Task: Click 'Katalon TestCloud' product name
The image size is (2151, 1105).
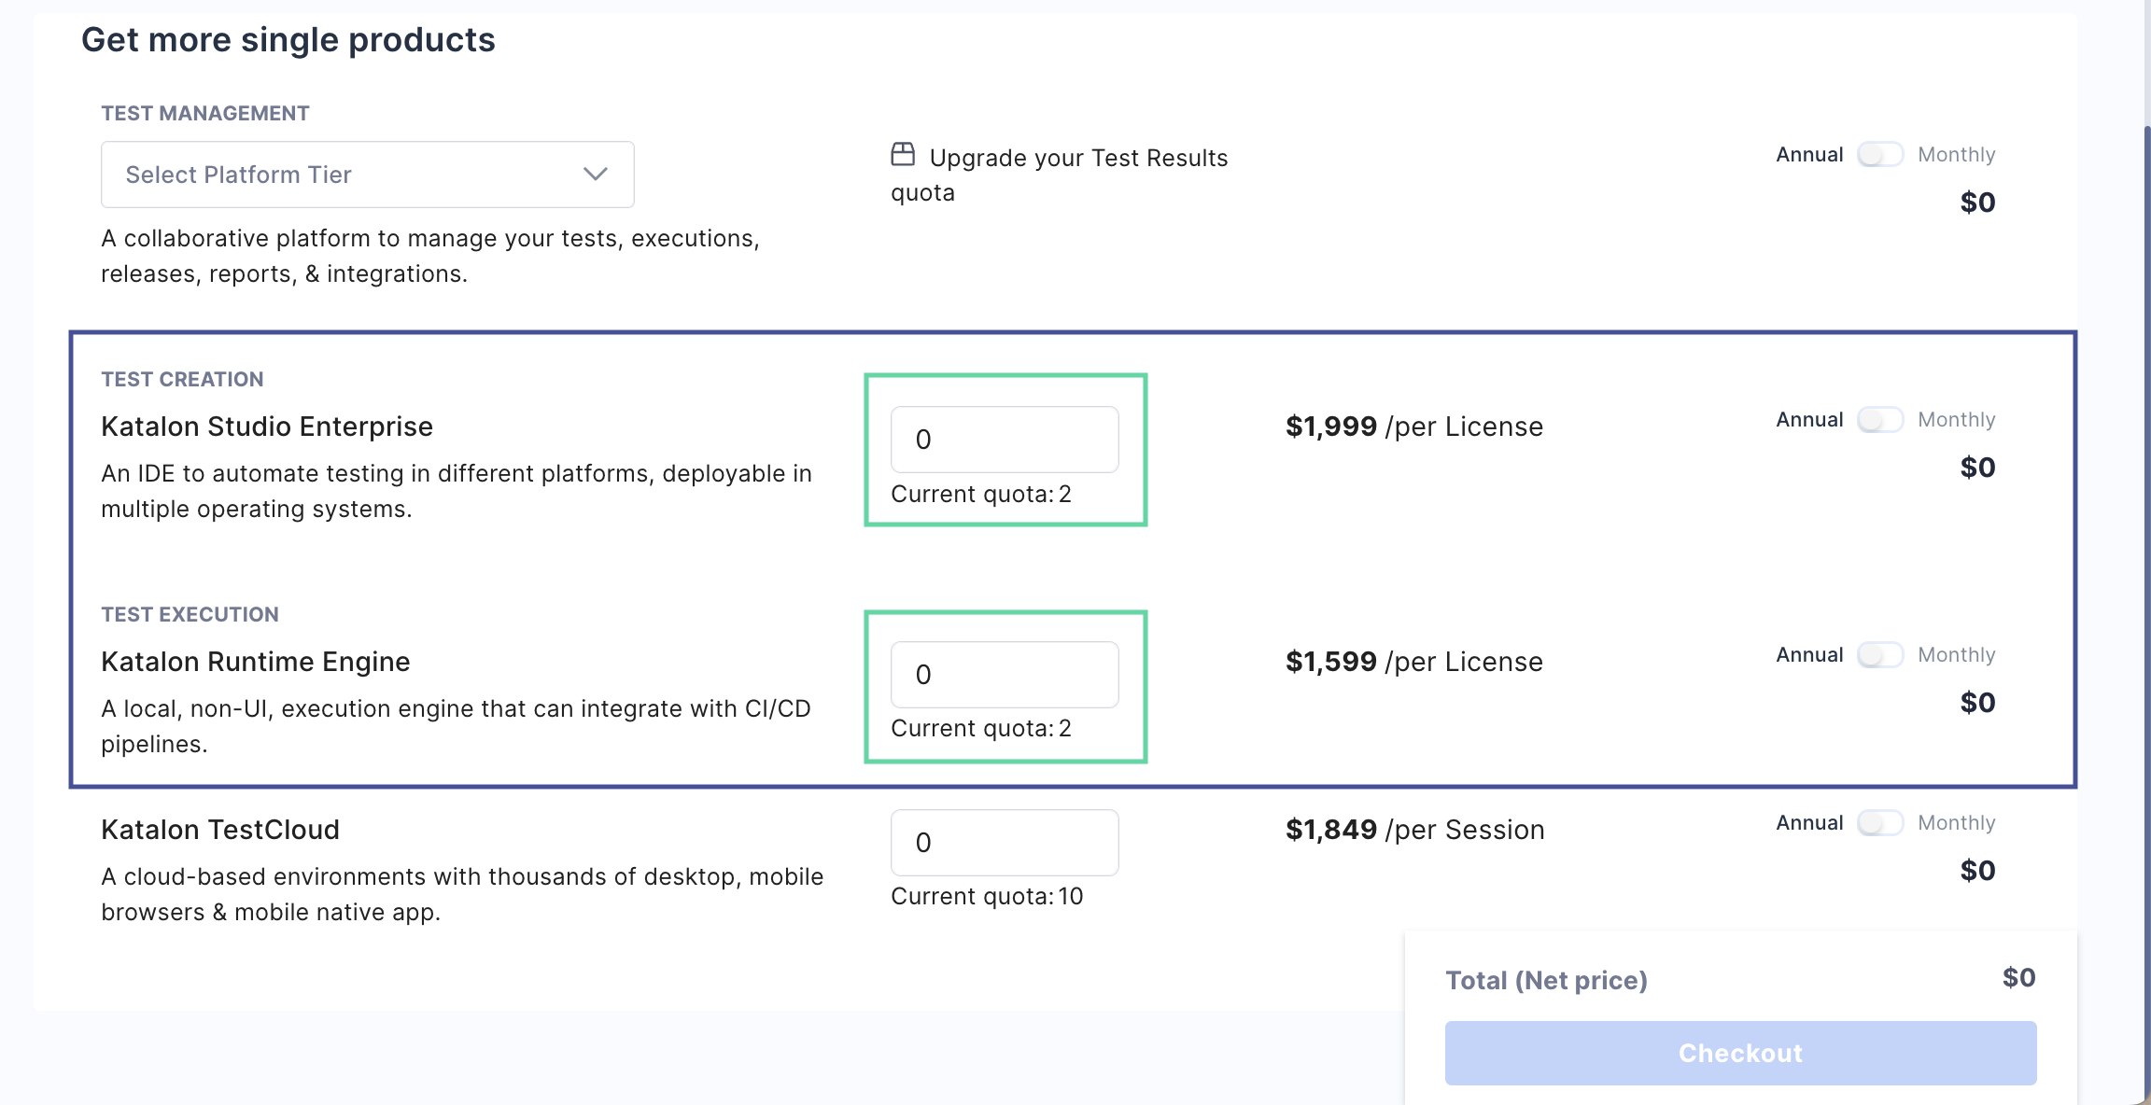Action: point(220,830)
